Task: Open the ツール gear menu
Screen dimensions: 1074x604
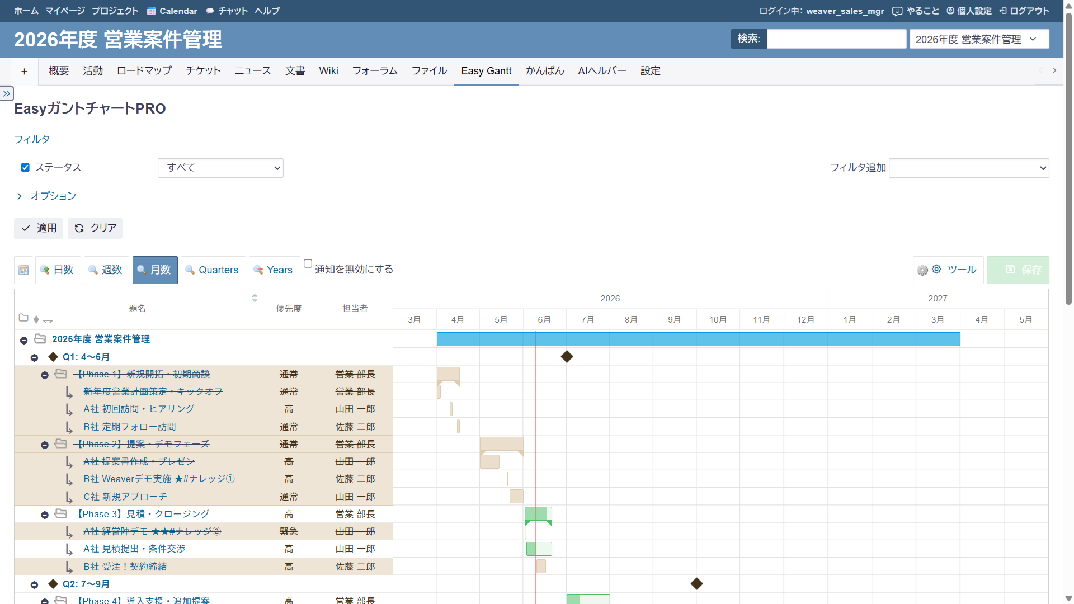Action: click(x=948, y=270)
